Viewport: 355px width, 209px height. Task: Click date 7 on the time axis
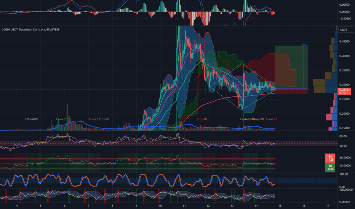[88, 206]
